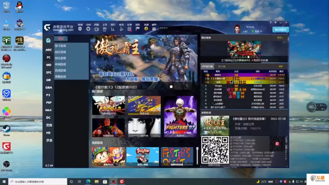Open the 回放 replay camera icon
The image size is (329, 185).
coord(97,29)
